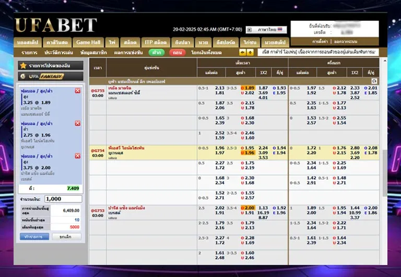Click the red ถอน withdraw button
The width and height of the screenshot is (401, 277).
click(177, 53)
